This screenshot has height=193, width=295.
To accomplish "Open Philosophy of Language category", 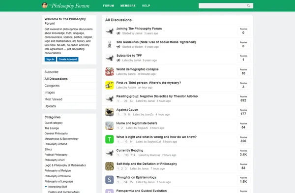I will pos(59,181).
